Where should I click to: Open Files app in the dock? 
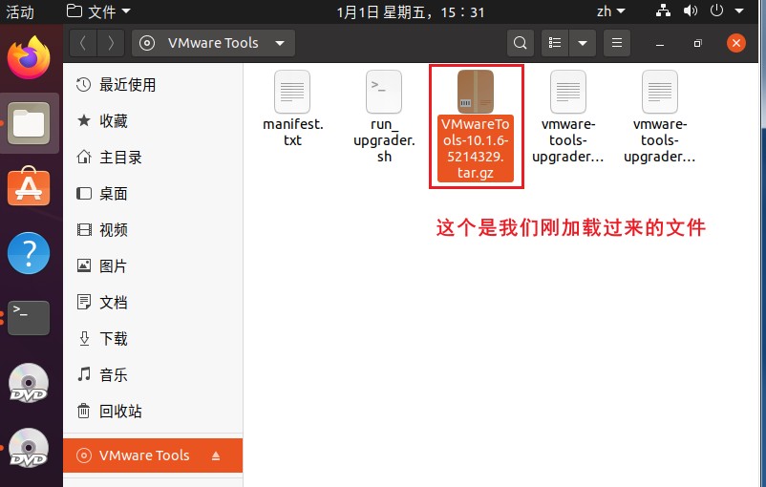coord(29,123)
